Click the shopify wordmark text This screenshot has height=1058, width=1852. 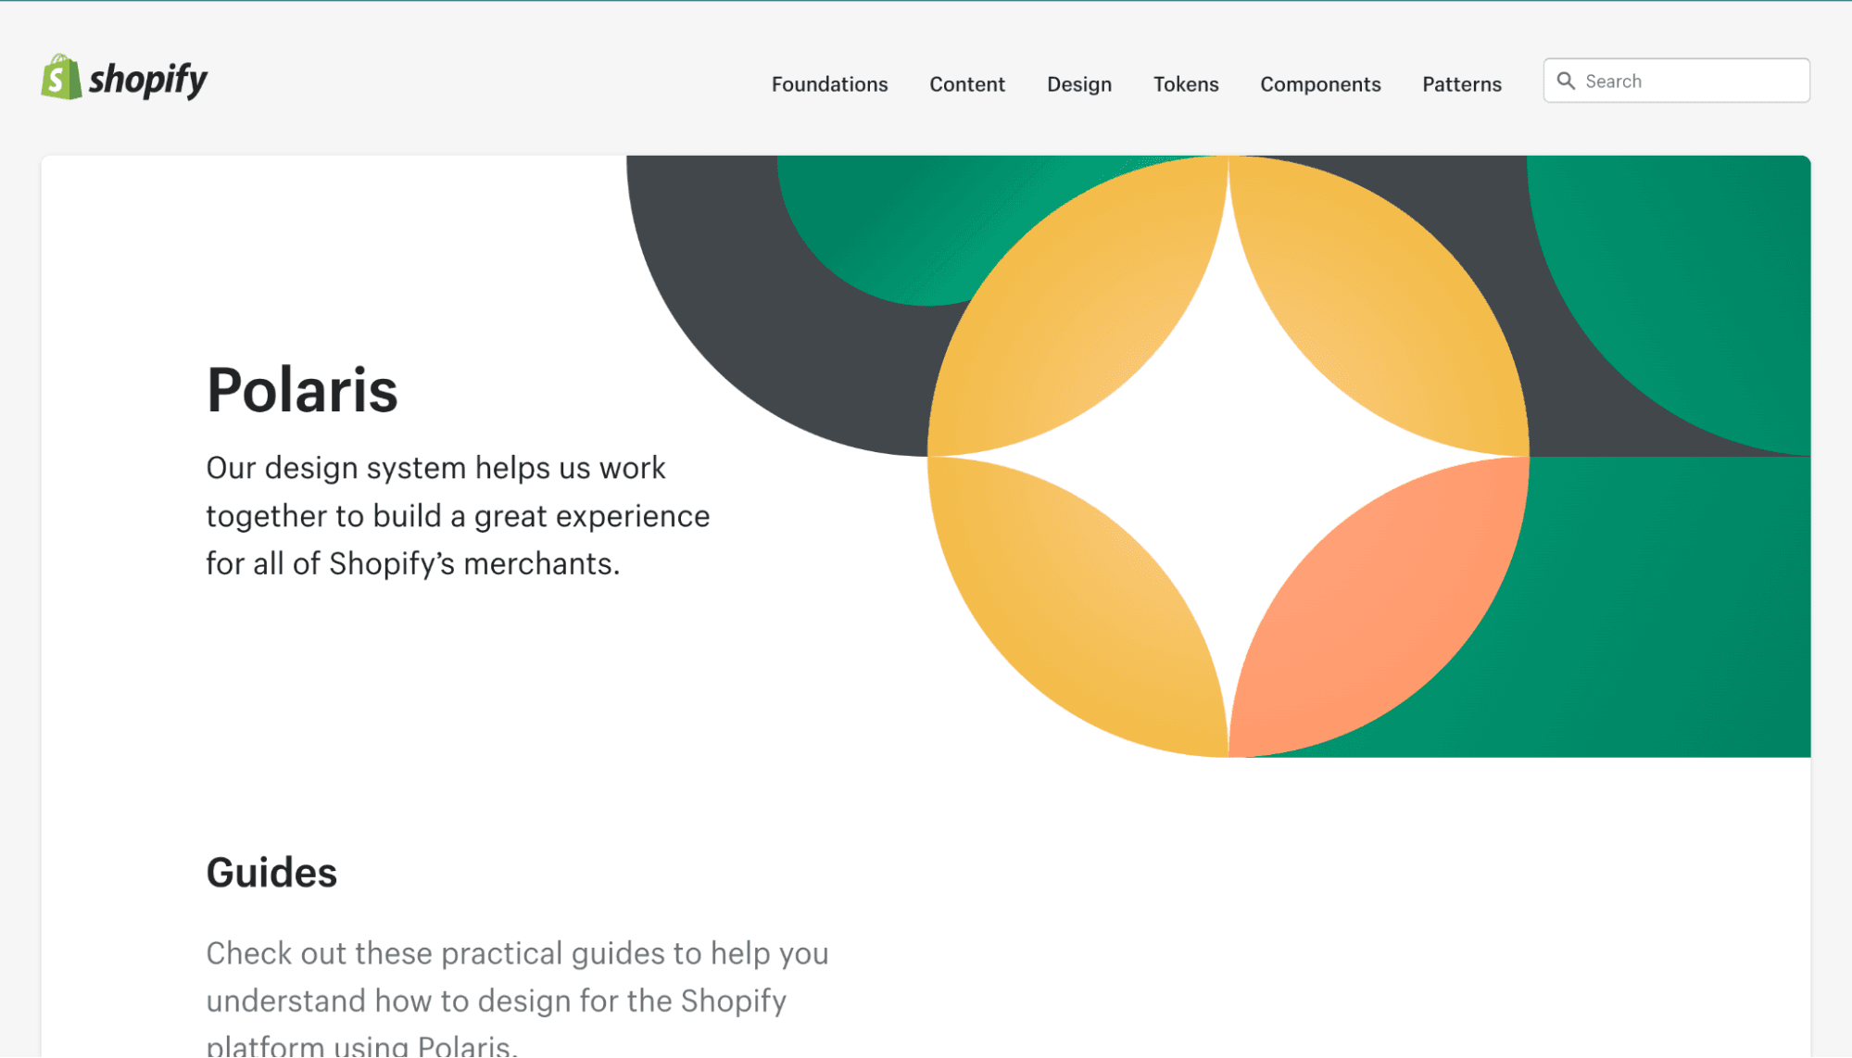[x=148, y=80]
